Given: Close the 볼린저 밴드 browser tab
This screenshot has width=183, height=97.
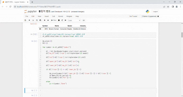Looking at the screenshot, I should pyautogui.click(x=28, y=2).
